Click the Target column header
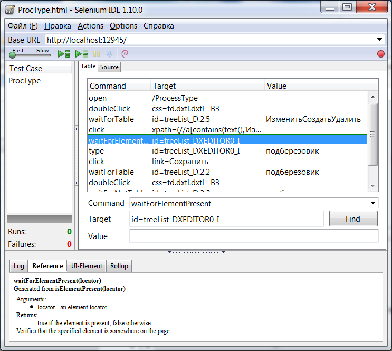Image resolution: width=392 pixels, height=351 pixels. [x=207, y=86]
